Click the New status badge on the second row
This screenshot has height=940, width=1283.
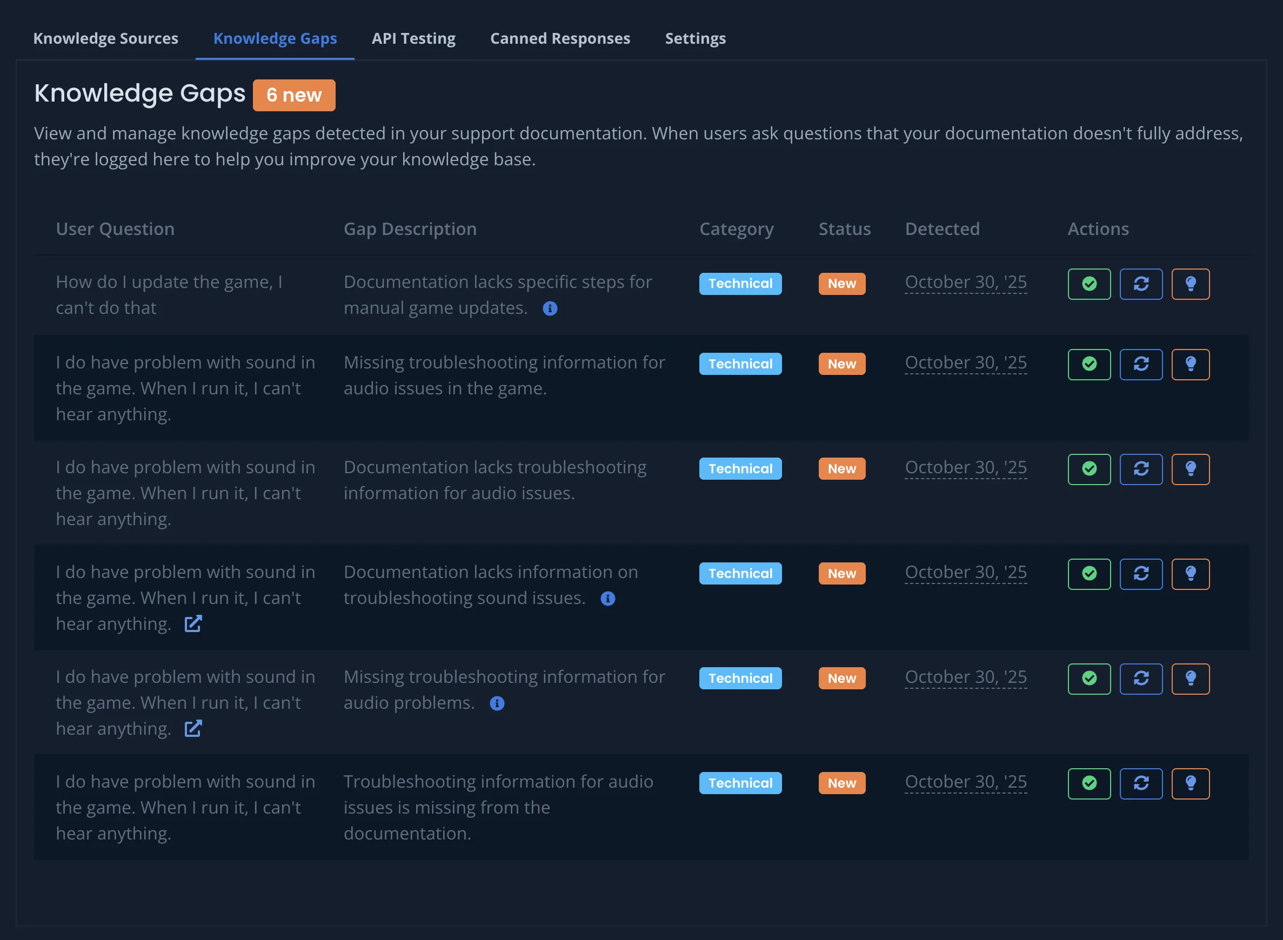click(x=841, y=364)
